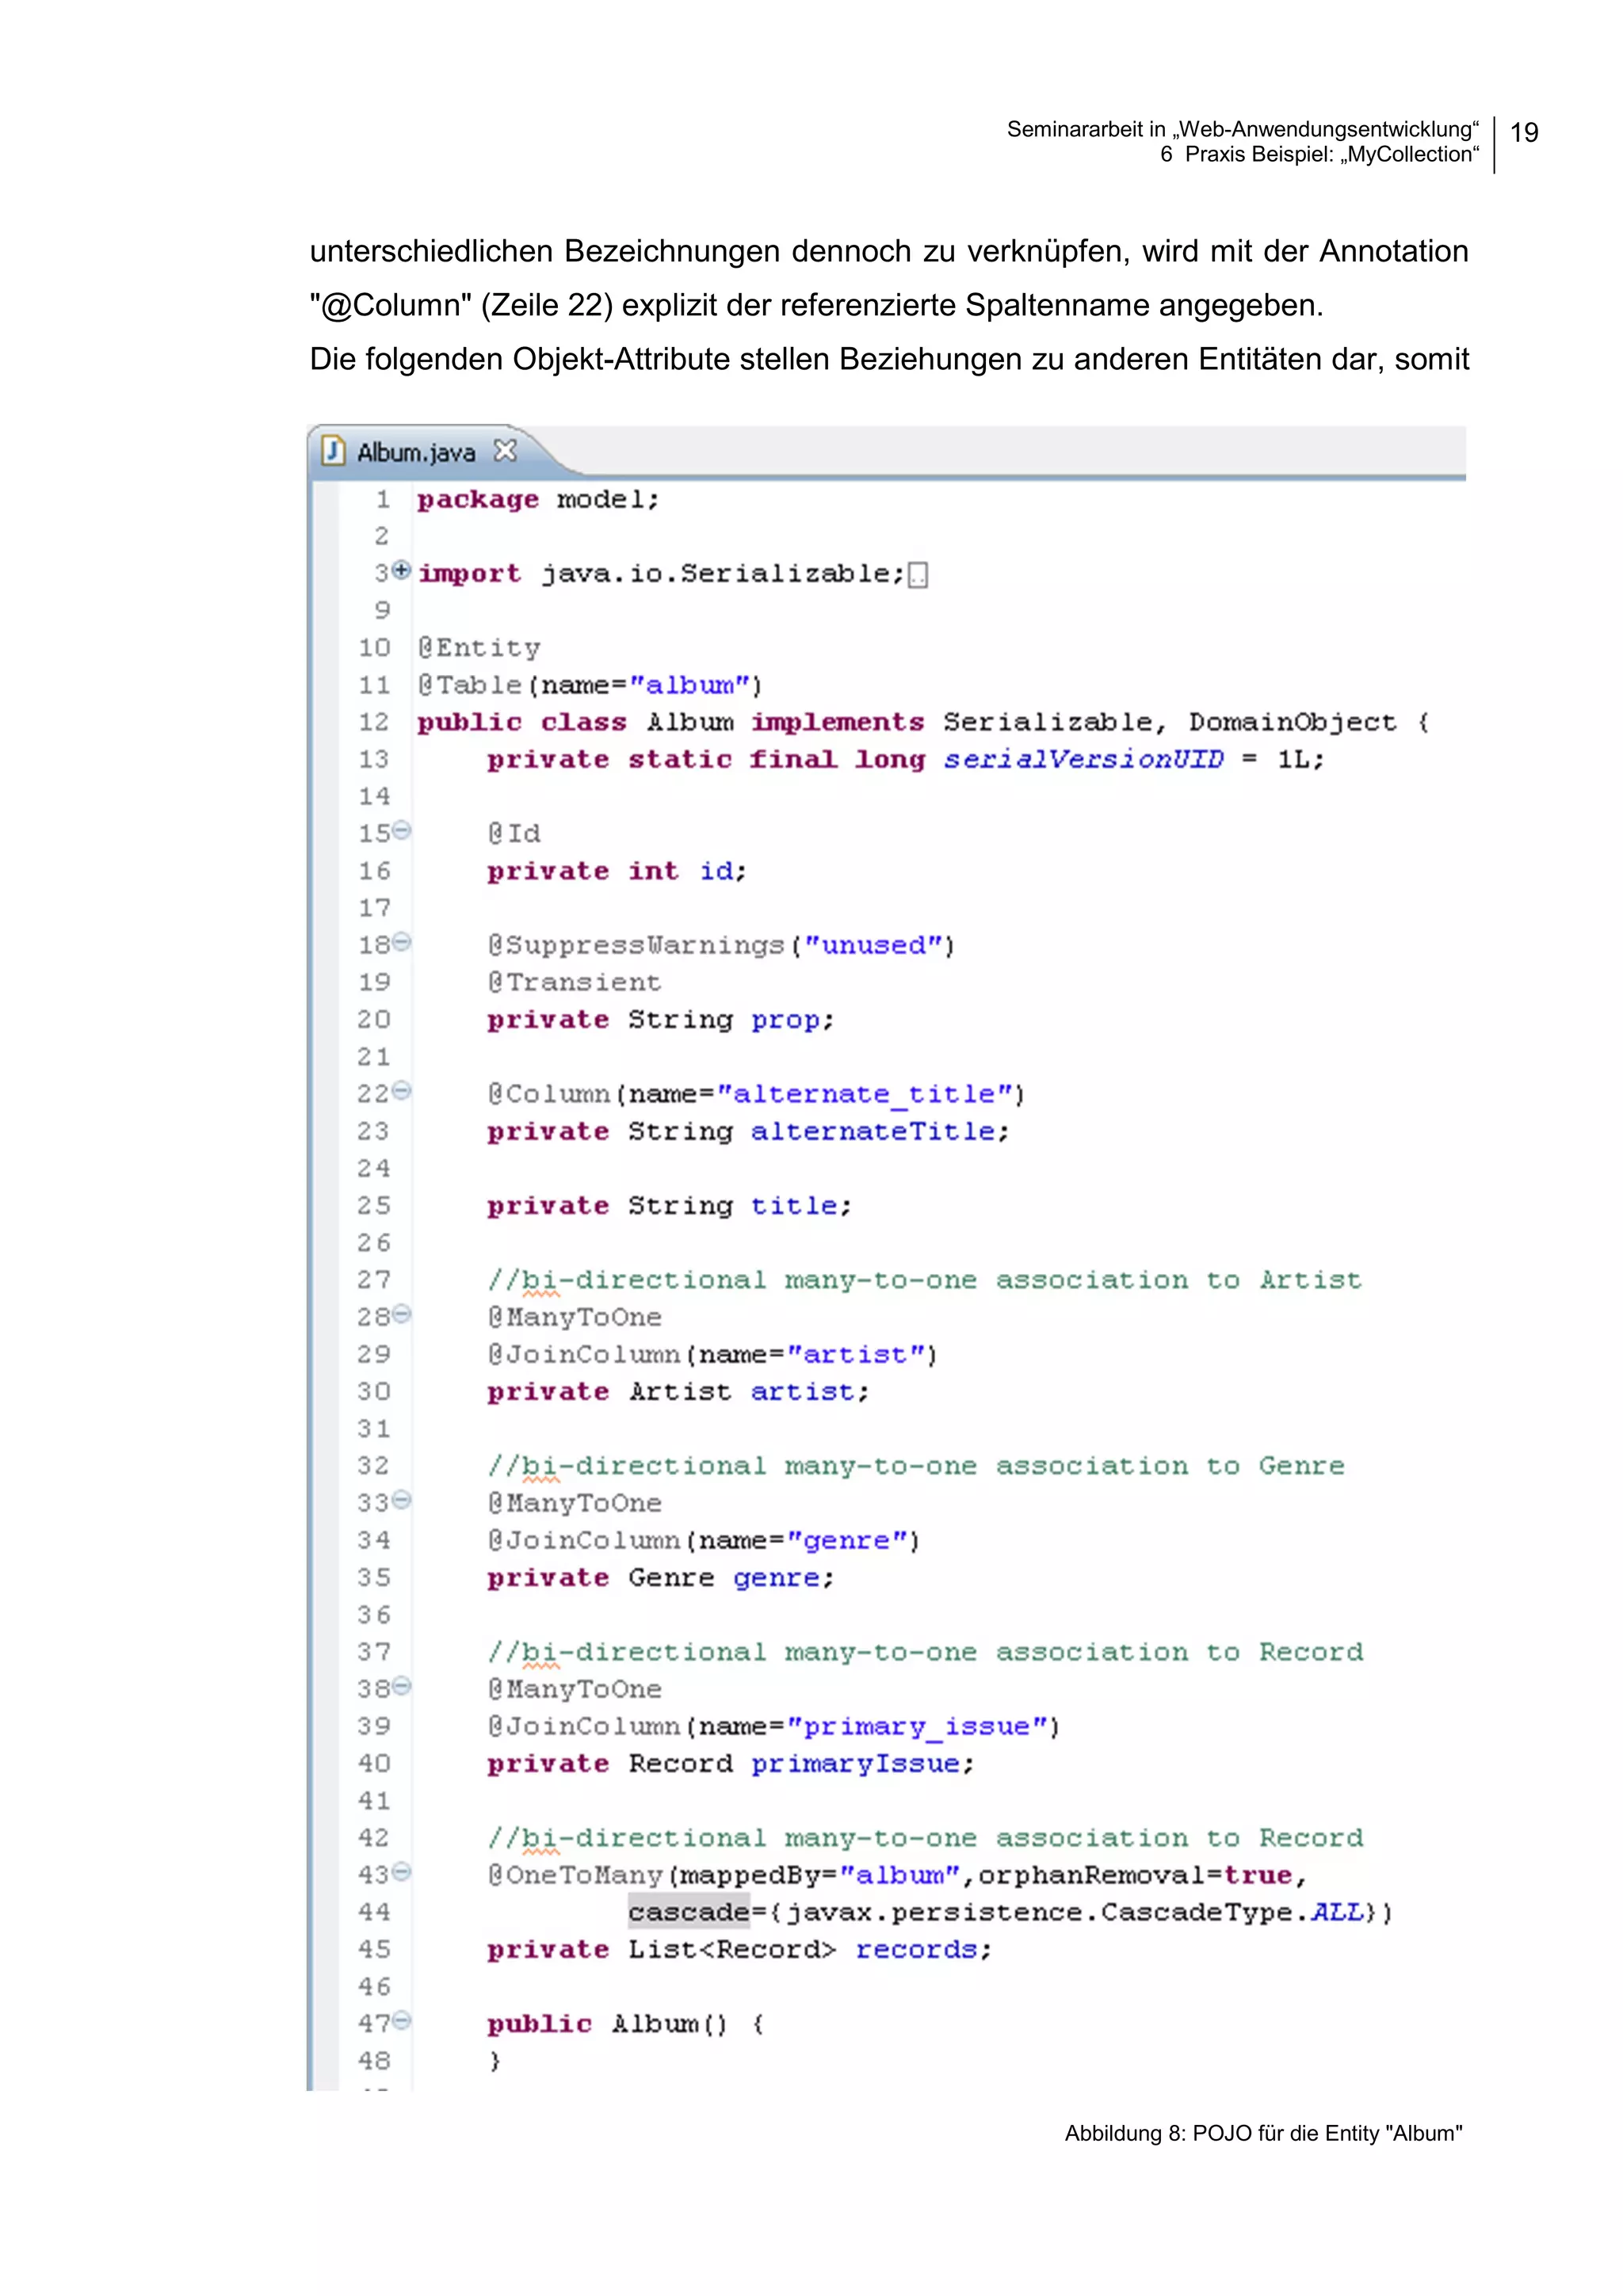The width and height of the screenshot is (1623, 2296).
Task: Click the public Album() constructor
Action: pos(626,2025)
